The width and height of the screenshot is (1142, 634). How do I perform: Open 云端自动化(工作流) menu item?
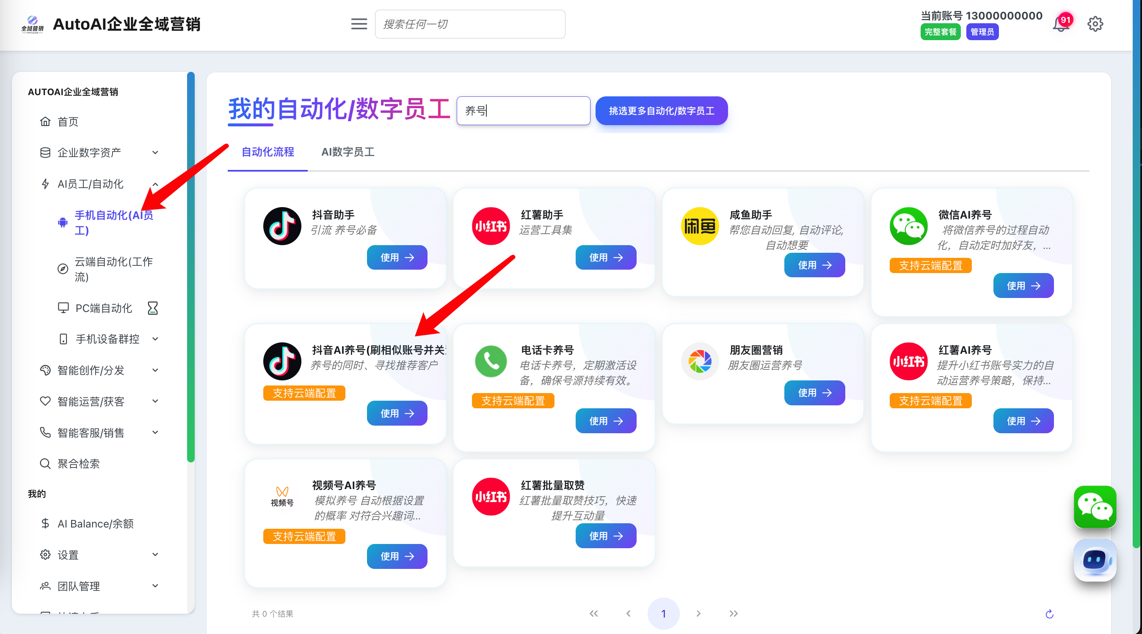[113, 269]
